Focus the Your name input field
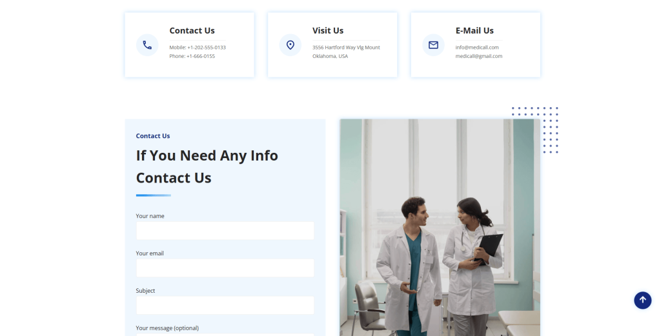Screen dimensions: 661x336 [x=225, y=231]
